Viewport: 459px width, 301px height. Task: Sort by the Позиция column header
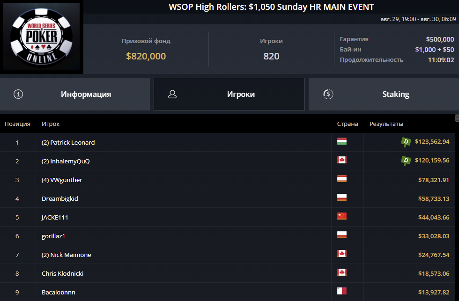17,124
